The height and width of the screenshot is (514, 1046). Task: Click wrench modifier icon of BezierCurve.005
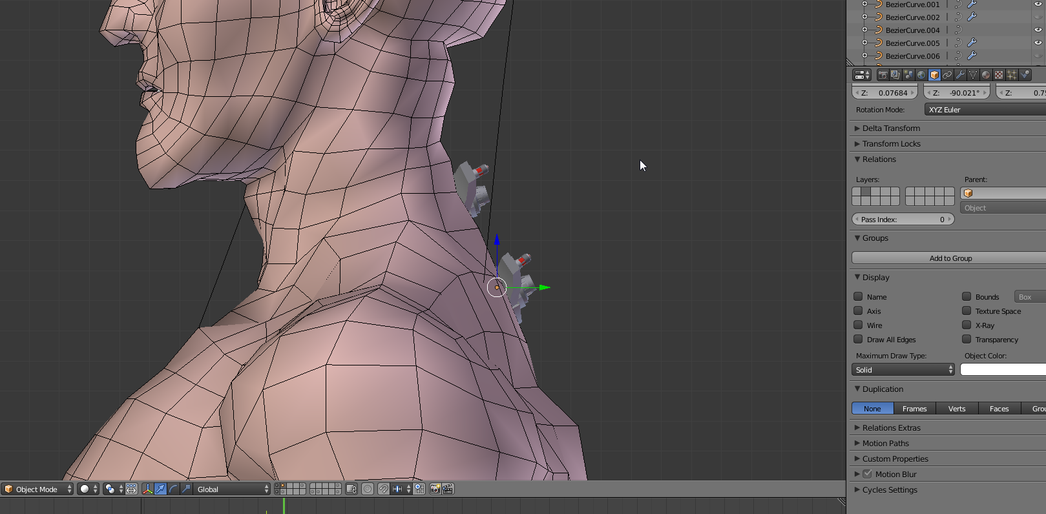pyautogui.click(x=971, y=43)
